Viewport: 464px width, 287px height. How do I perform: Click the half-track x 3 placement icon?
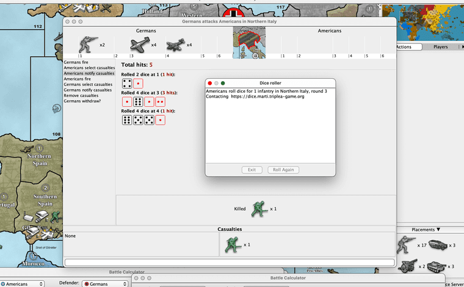pyautogui.click(x=438, y=245)
